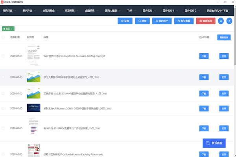The width and height of the screenshot is (236, 157).
Task: Toggle the select-all checkbox in table header
Action: click(x=4, y=37)
